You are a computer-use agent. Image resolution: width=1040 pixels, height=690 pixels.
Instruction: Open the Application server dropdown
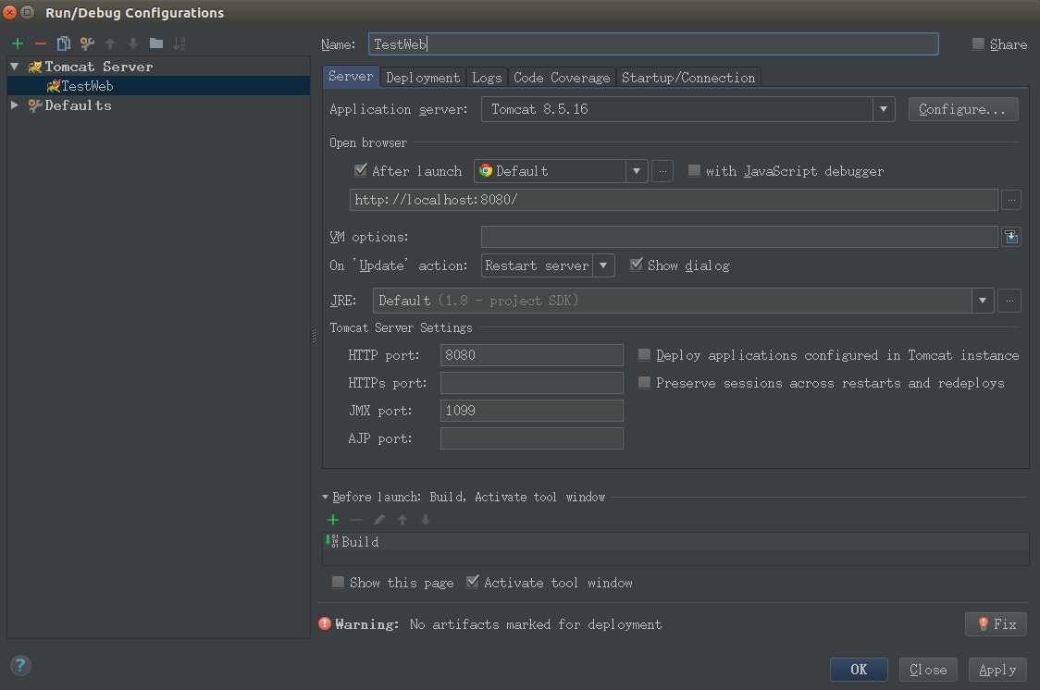click(884, 109)
